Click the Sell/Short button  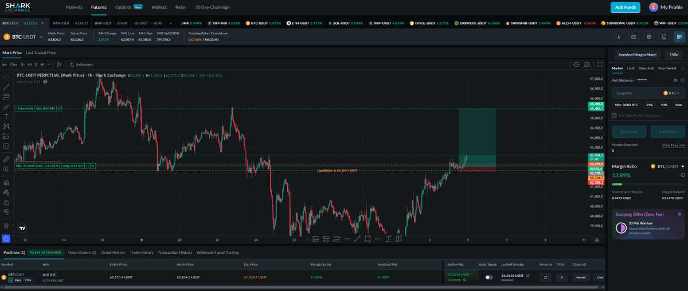click(x=667, y=131)
